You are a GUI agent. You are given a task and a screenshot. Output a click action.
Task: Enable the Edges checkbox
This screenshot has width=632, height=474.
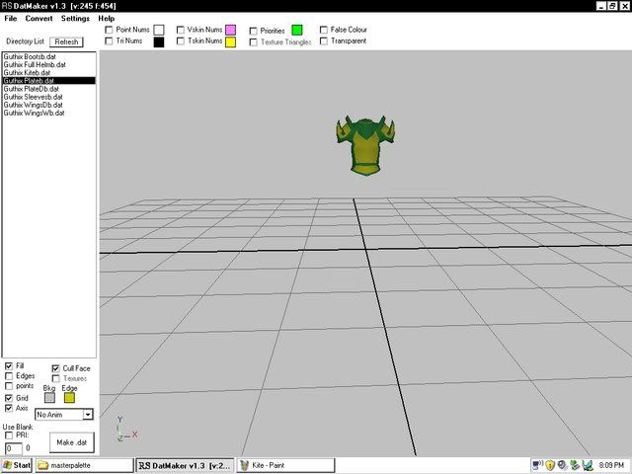(x=9, y=376)
